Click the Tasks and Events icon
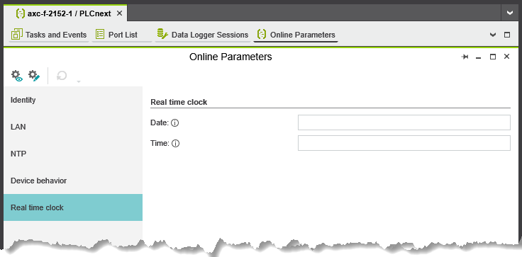The image size is (522, 257). coord(17,35)
